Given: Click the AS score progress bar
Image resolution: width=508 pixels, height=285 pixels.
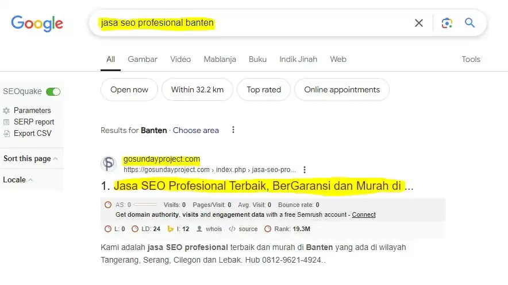Looking at the screenshot, I should click(145, 205).
